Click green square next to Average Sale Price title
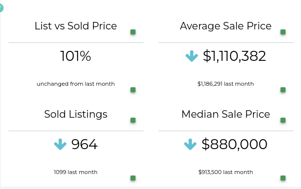This screenshot has height=189, width=301. (283, 32)
